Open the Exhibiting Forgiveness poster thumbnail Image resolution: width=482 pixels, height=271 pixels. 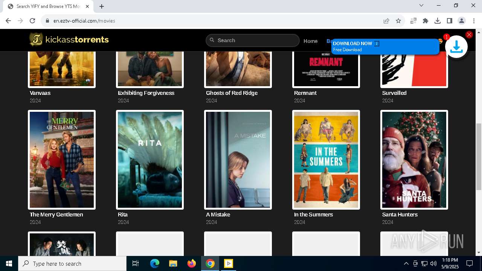tap(150, 69)
